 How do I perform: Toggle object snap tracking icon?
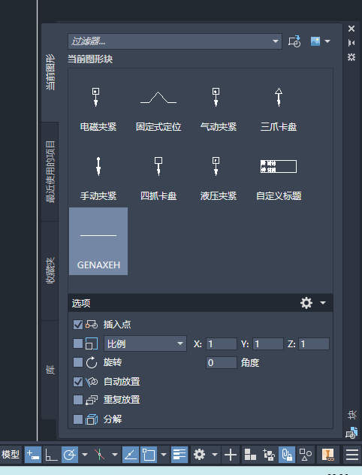point(131,455)
